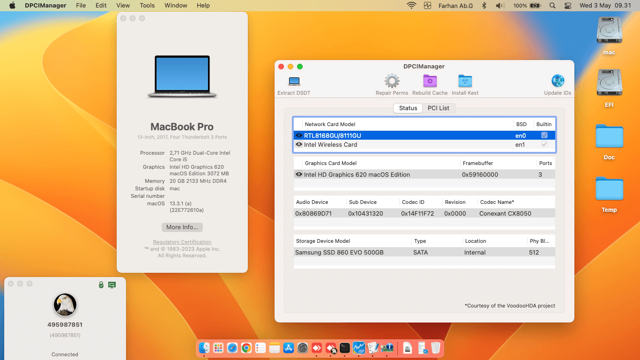Uncheck the Builtin checkbox for en0
Viewport: 640px width, 360px height.
544,135
